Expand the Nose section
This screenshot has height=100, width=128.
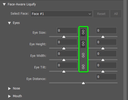10,88
